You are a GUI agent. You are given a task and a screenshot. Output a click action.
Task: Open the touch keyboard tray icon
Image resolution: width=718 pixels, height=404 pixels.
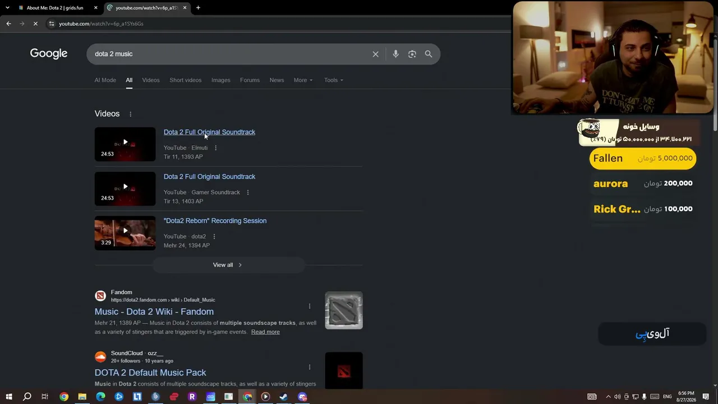tap(655, 397)
